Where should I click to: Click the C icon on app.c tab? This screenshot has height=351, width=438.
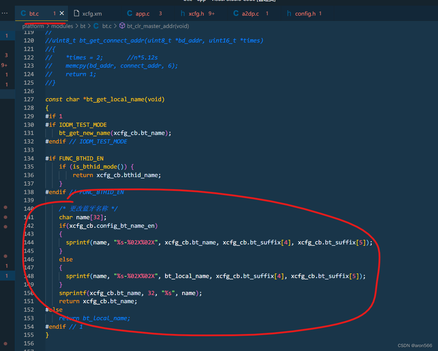coord(130,13)
